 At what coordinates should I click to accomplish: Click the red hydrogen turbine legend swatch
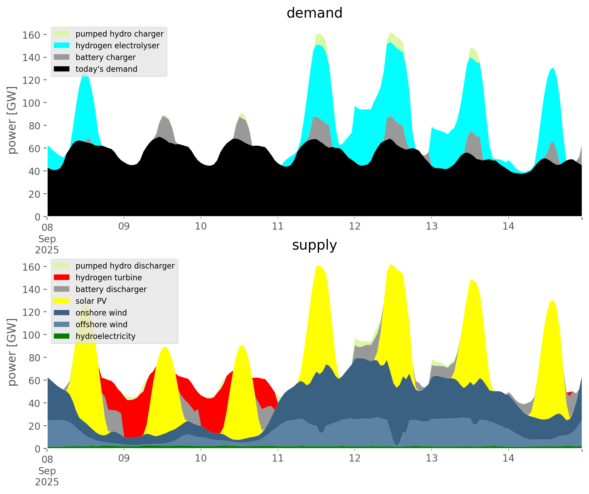coord(62,278)
